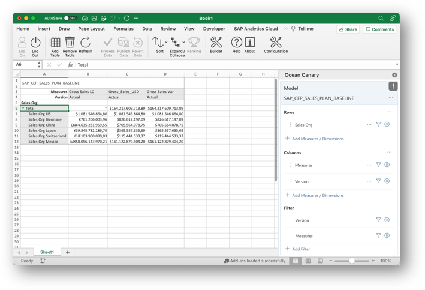Click the Home icon in title bar
The height and width of the screenshot is (290, 425).
pos(85,18)
